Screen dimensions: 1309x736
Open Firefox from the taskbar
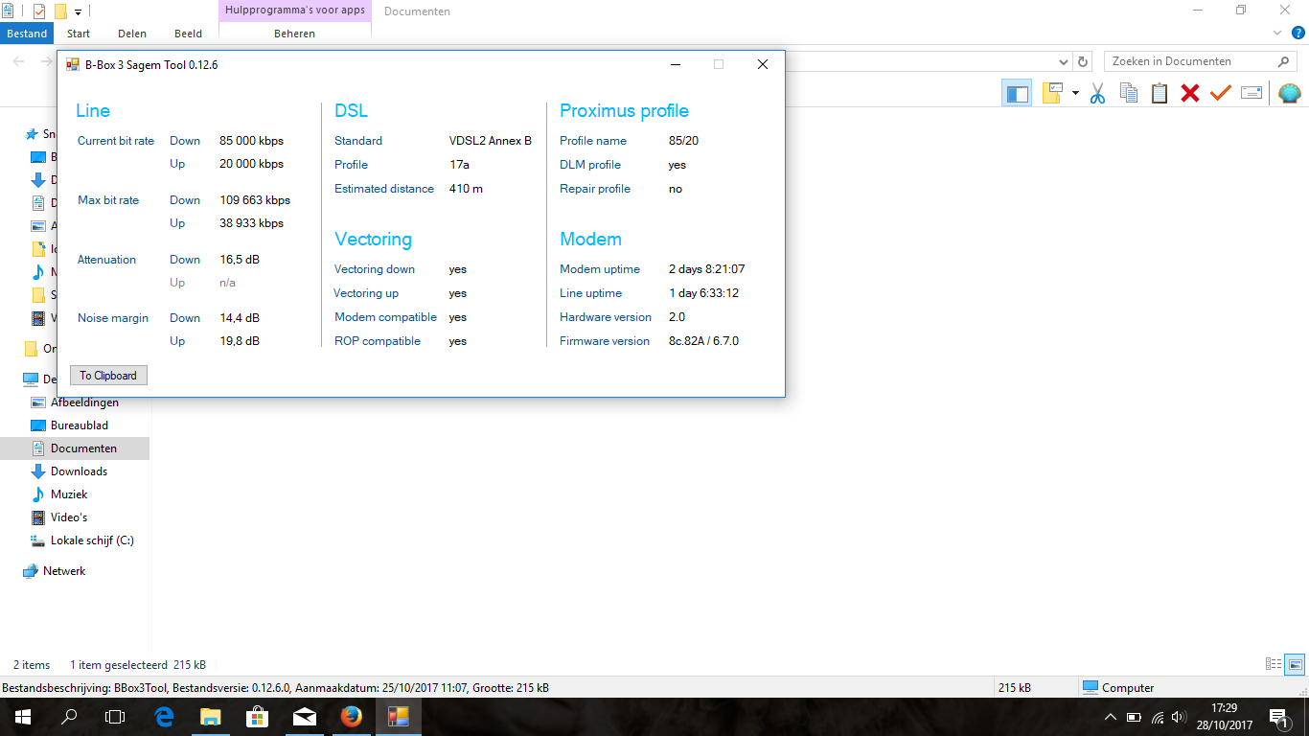coord(351,716)
